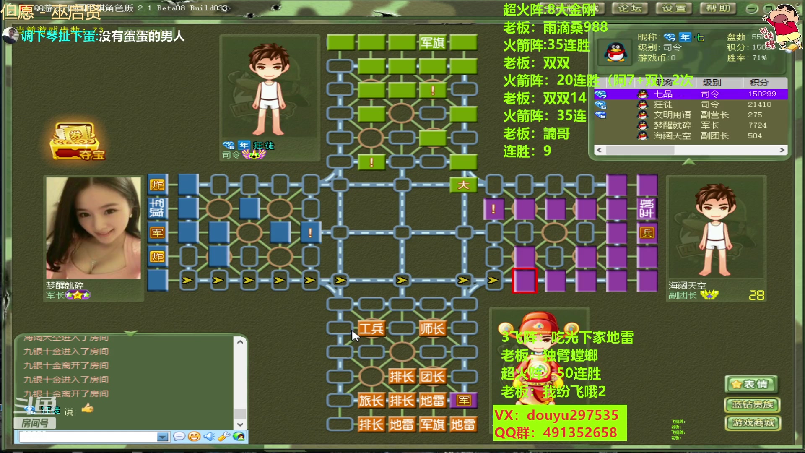Collapse the chat panel with green arrow
Screen dimensions: 805x453
coord(131,333)
